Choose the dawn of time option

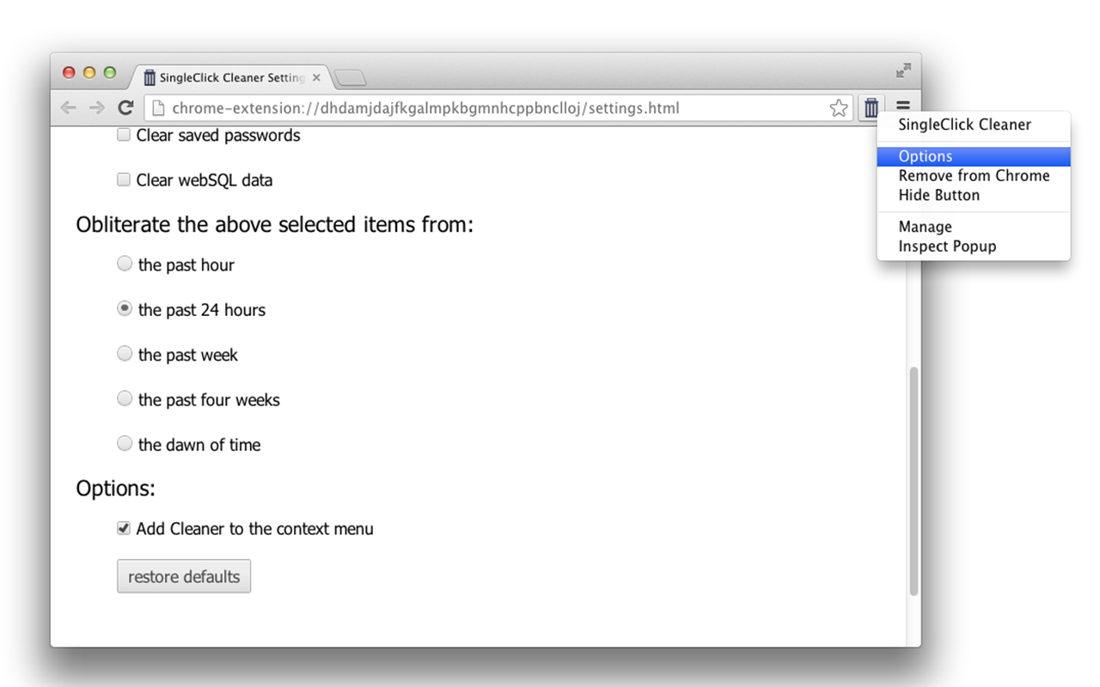tap(125, 444)
